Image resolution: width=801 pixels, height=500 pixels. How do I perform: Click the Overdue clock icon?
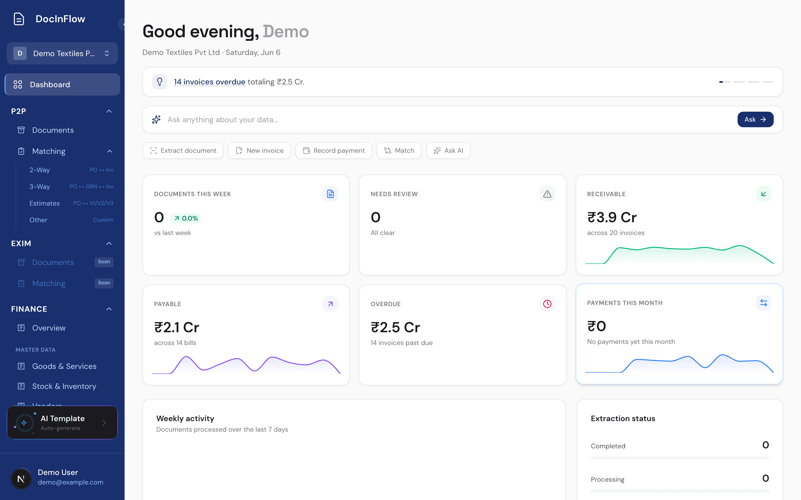547,304
